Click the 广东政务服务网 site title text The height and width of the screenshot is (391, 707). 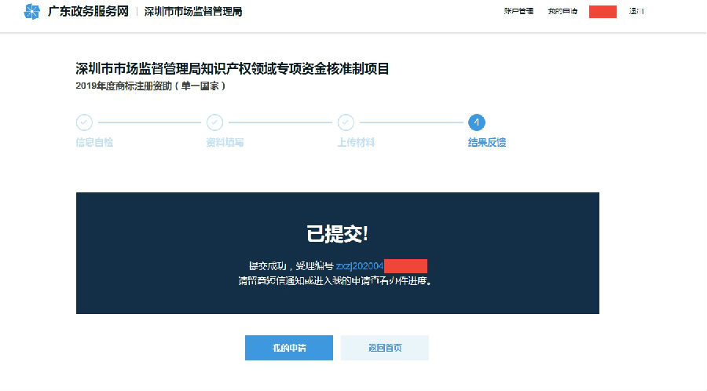[x=88, y=12]
